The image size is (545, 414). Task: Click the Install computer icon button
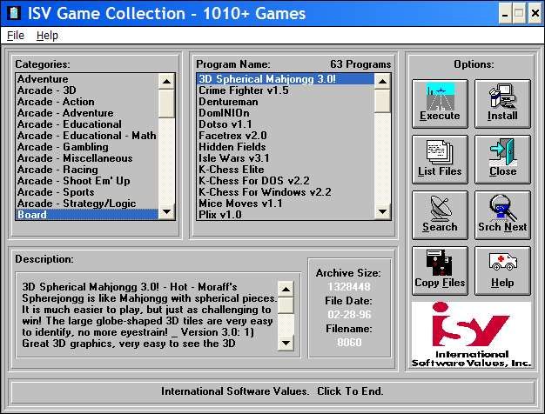502,103
